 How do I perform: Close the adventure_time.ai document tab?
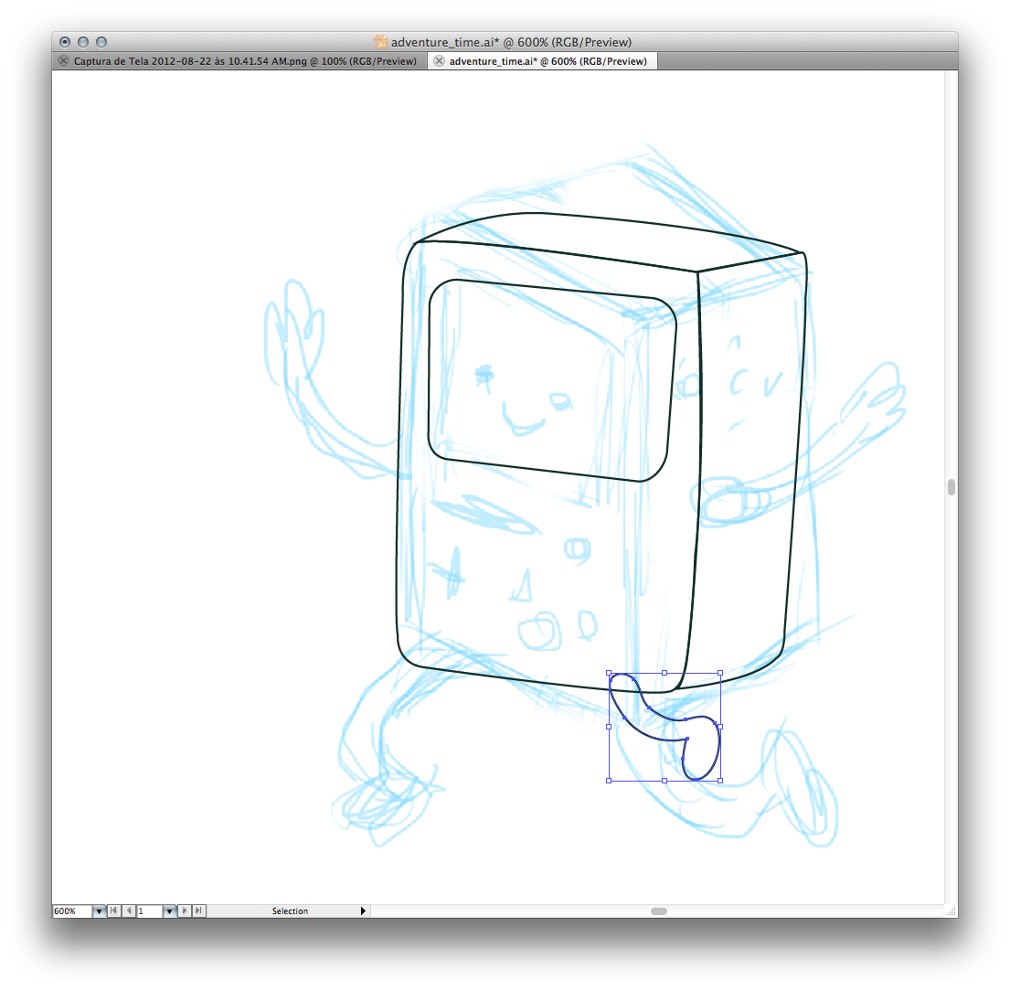[x=439, y=61]
